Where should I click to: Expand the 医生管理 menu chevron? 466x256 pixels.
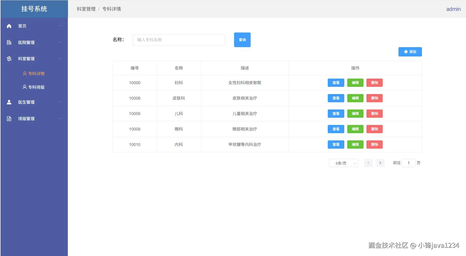60,102
